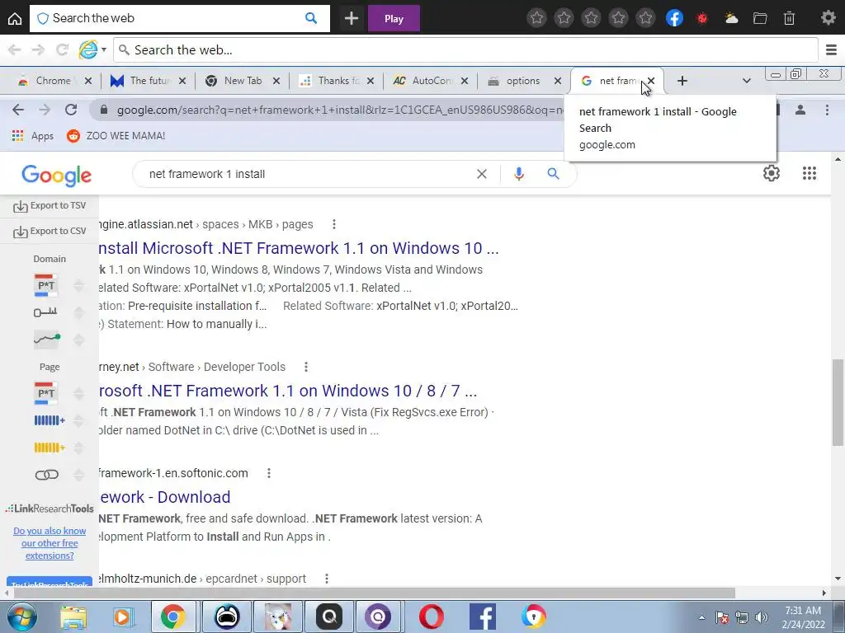Open the Google apps grid
The image size is (845, 633).
coord(809,173)
